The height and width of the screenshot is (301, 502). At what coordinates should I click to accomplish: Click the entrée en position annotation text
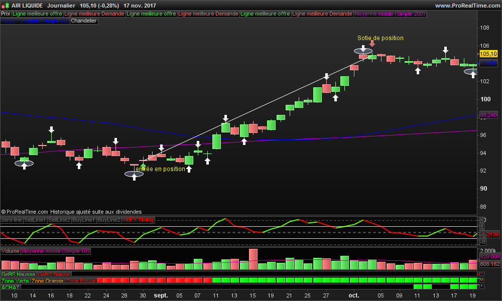(x=160, y=169)
